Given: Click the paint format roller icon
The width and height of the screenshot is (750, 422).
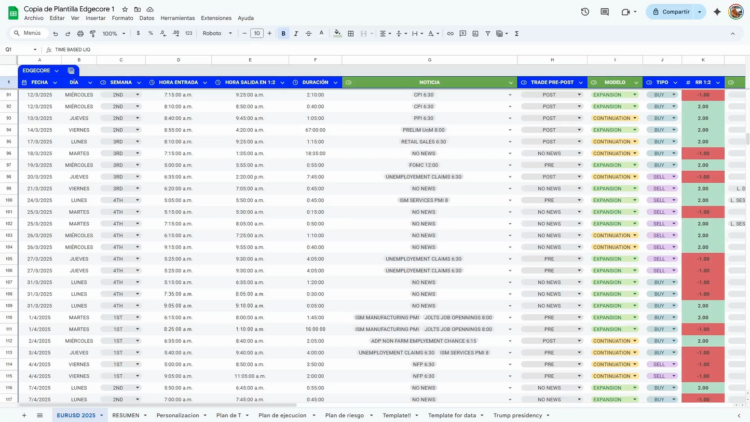Looking at the screenshot, I should [x=92, y=34].
